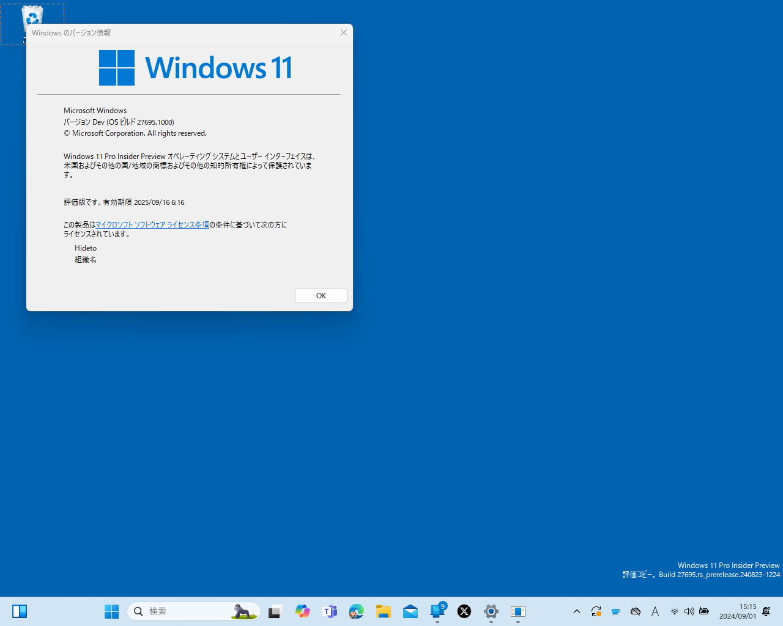This screenshot has height=626, width=783.
Task: Open the Mail app from the taskbar
Action: (410, 611)
